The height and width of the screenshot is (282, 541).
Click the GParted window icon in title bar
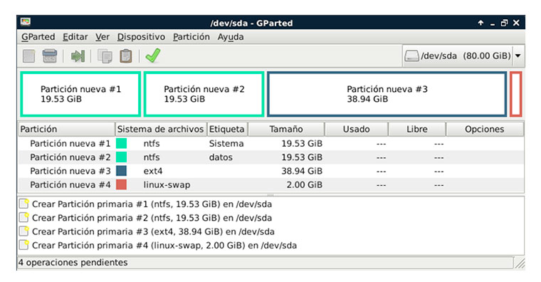pyautogui.click(x=25, y=22)
